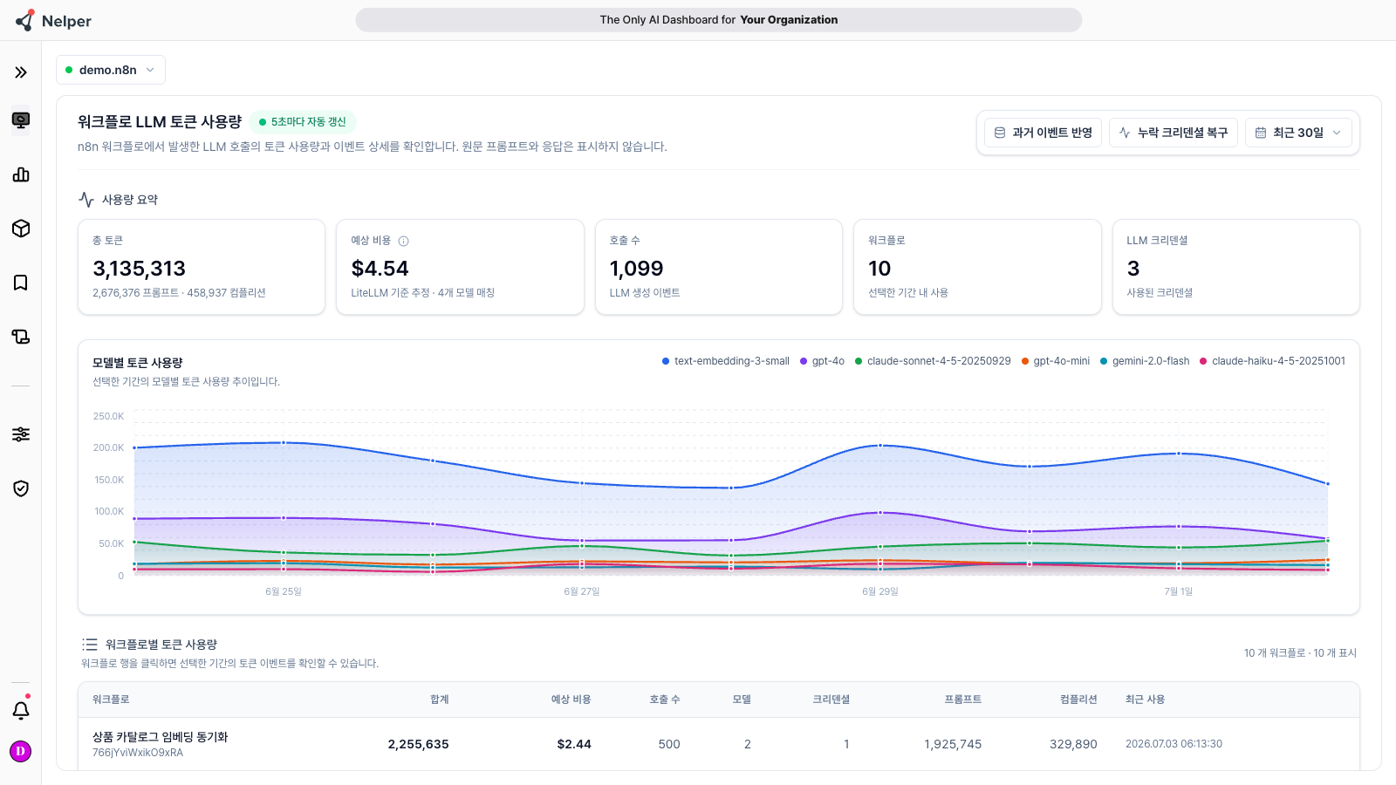Viewport: 1396px width, 785px height.
Task: Open the scroll logs sidebar icon
Action: click(21, 337)
